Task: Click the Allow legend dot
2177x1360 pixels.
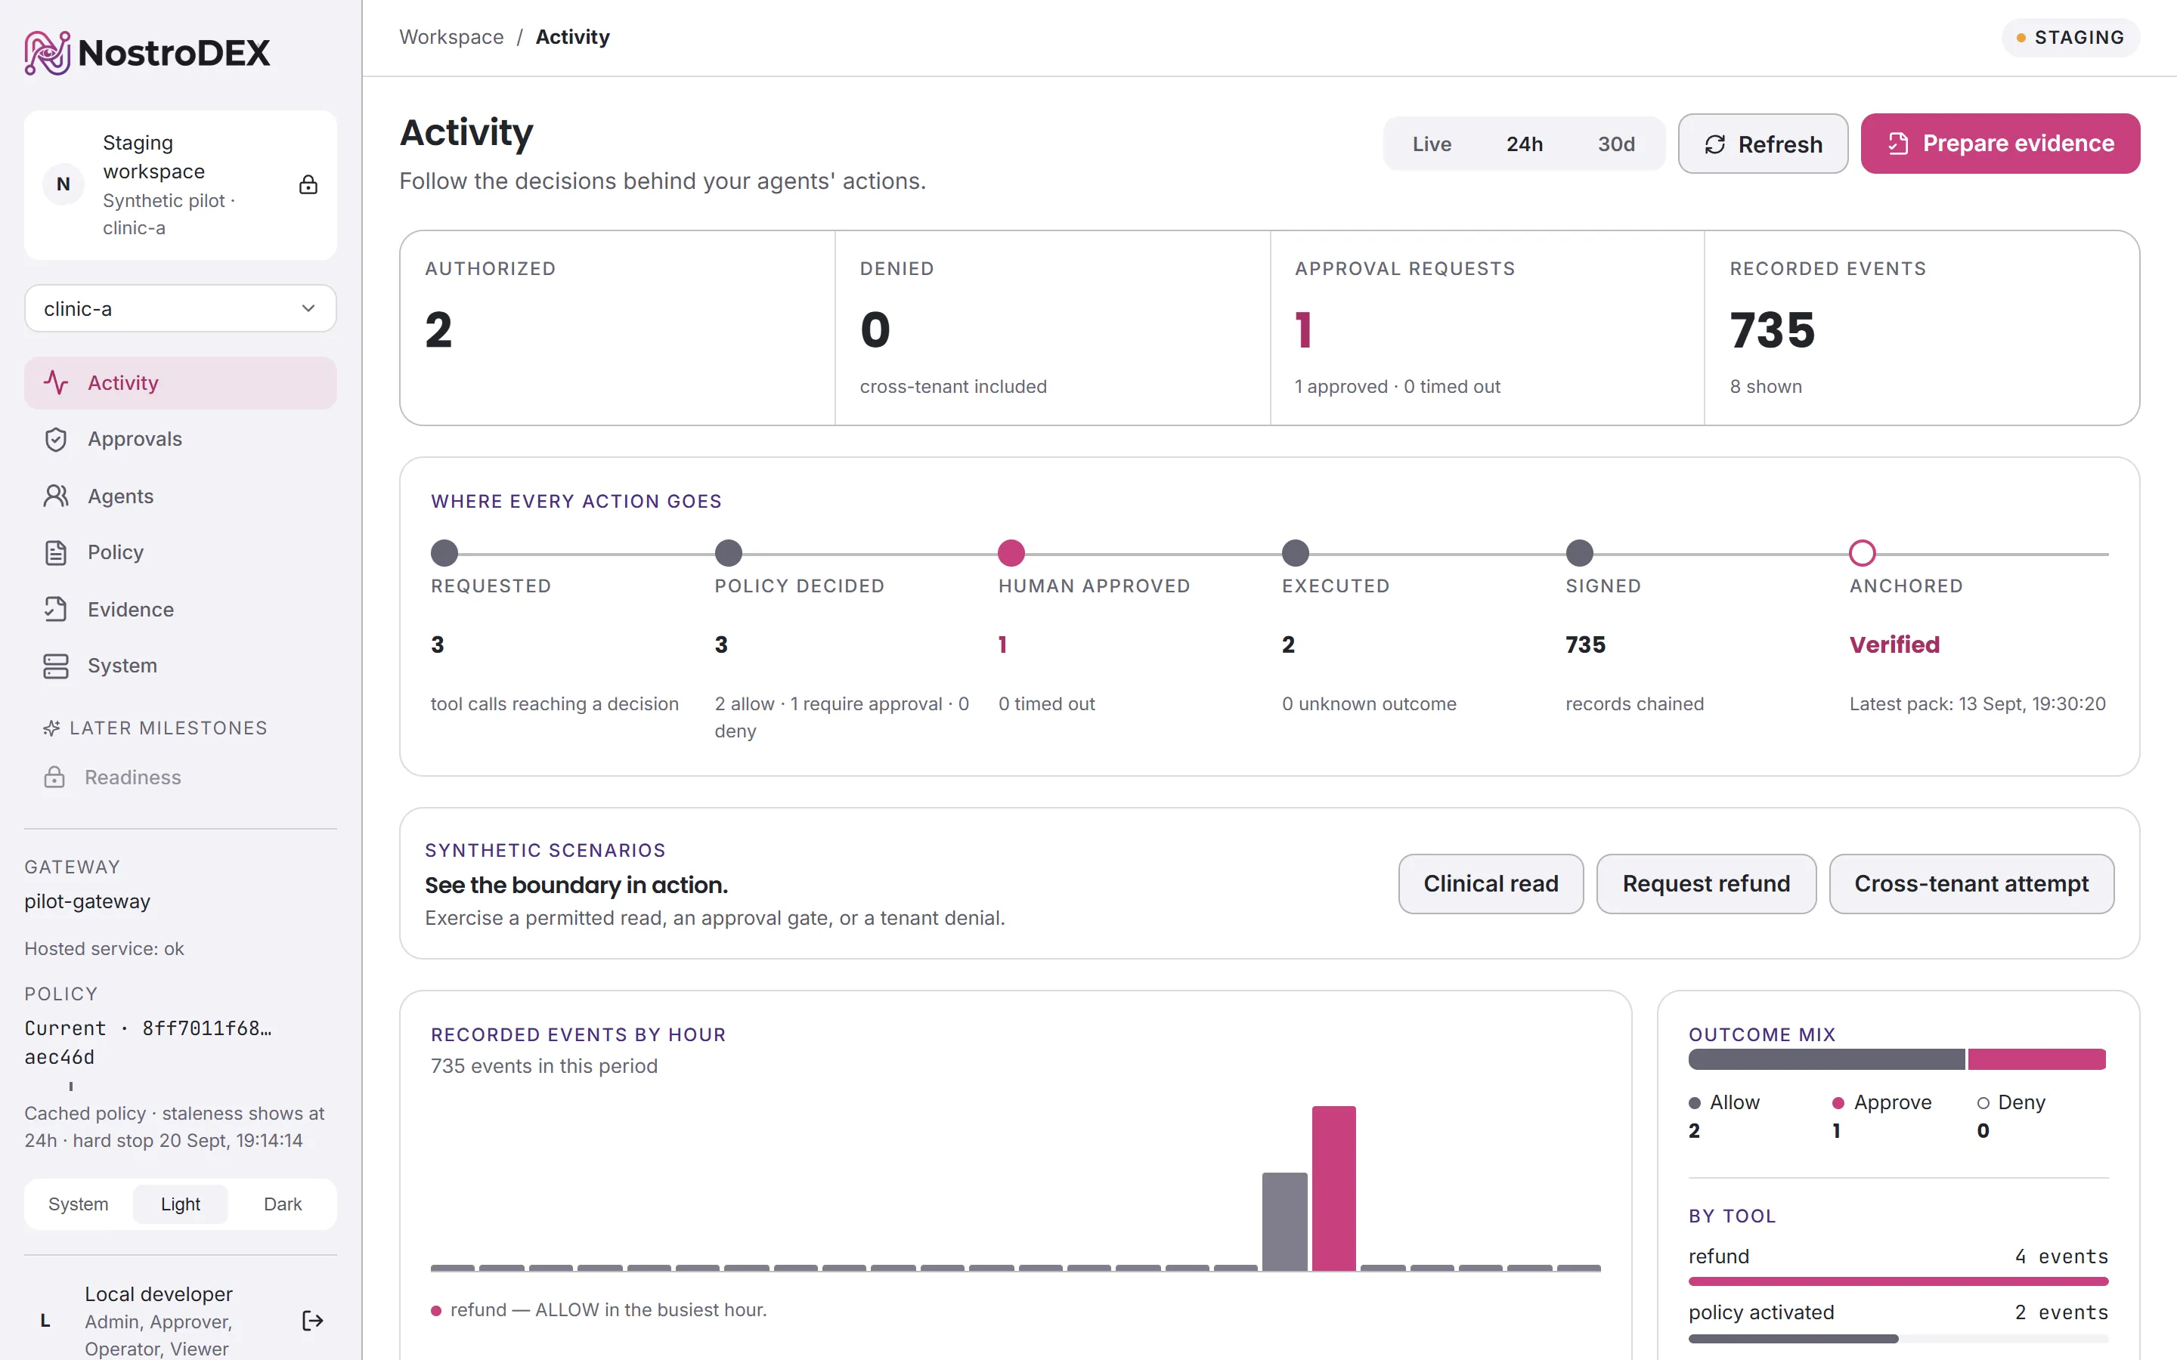Action: coord(1695,1103)
